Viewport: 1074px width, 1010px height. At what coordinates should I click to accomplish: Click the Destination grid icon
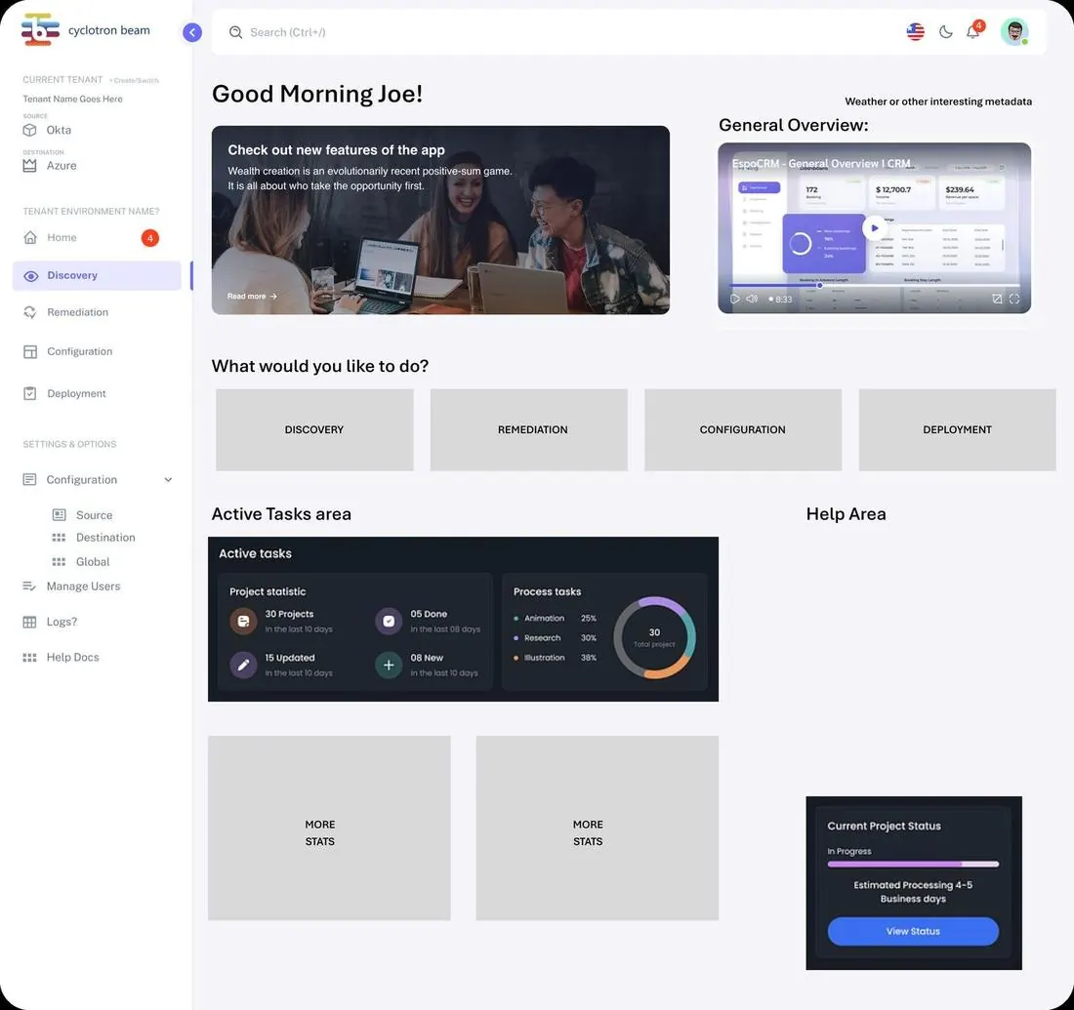[x=59, y=538]
